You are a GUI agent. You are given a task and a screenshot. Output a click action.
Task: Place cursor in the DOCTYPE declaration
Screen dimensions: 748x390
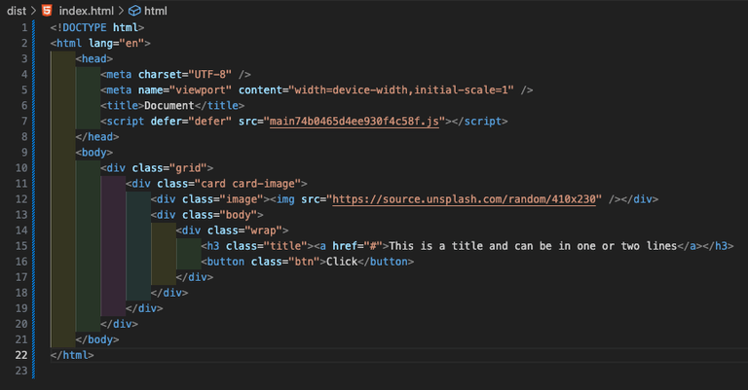(97, 27)
